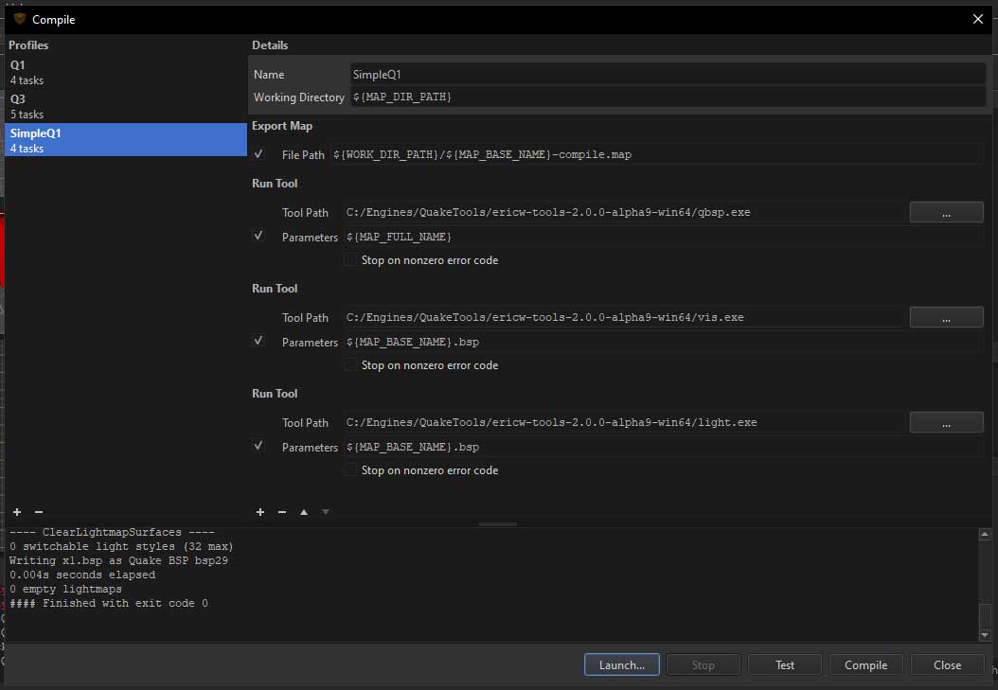
Task: Browse for the vis.exe tool path
Action: pos(947,317)
